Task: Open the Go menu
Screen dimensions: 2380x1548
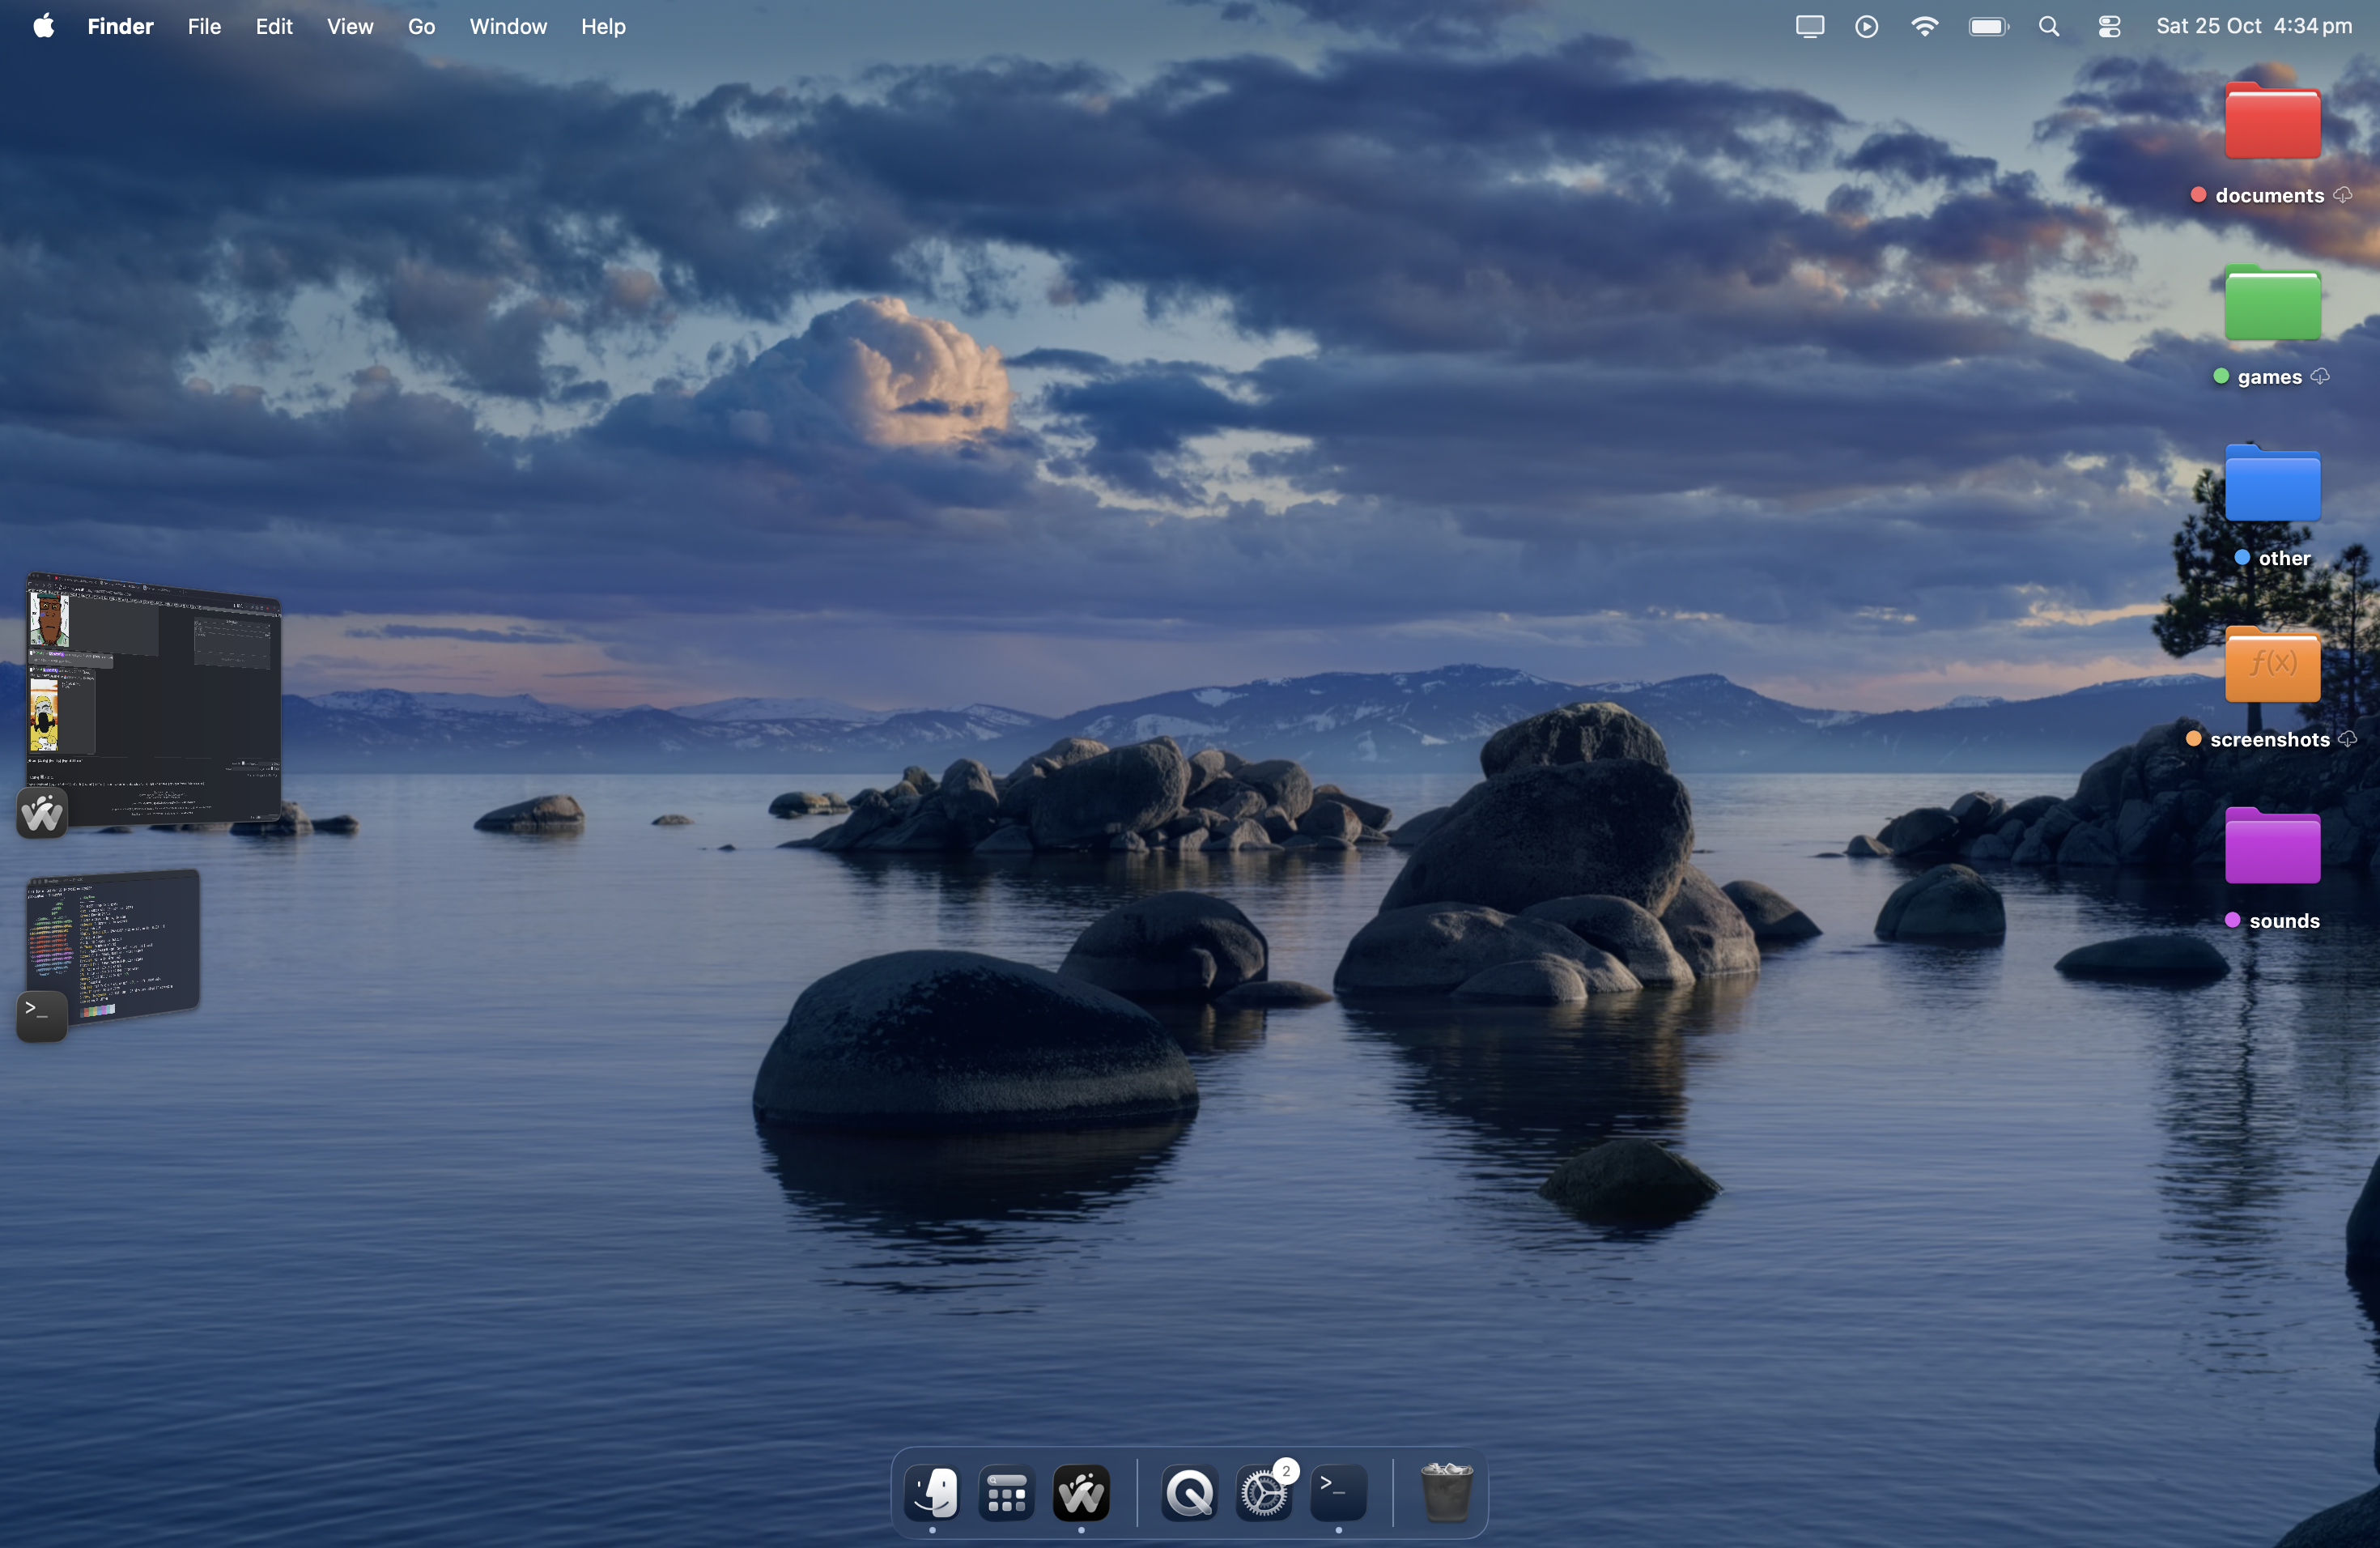Action: (x=421, y=27)
